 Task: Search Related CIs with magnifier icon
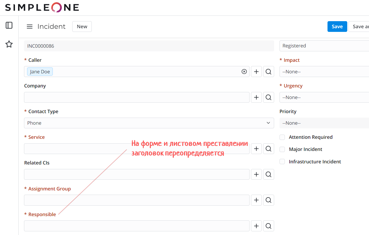pos(268,174)
